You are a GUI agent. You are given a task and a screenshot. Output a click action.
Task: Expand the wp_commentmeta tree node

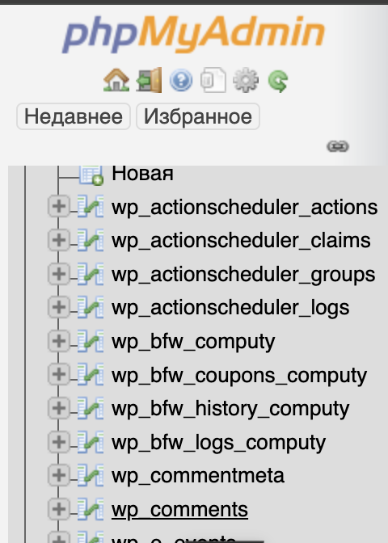click(59, 475)
